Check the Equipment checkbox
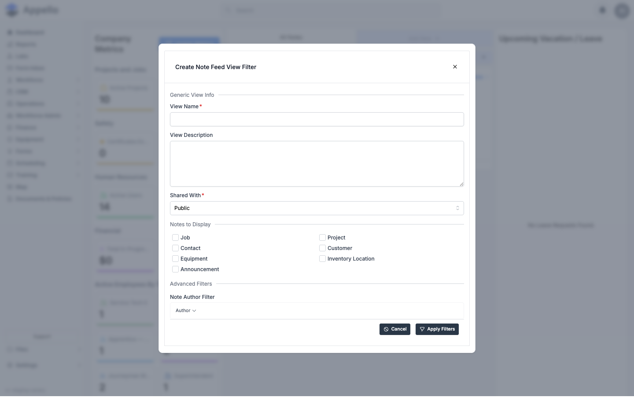 (175, 259)
